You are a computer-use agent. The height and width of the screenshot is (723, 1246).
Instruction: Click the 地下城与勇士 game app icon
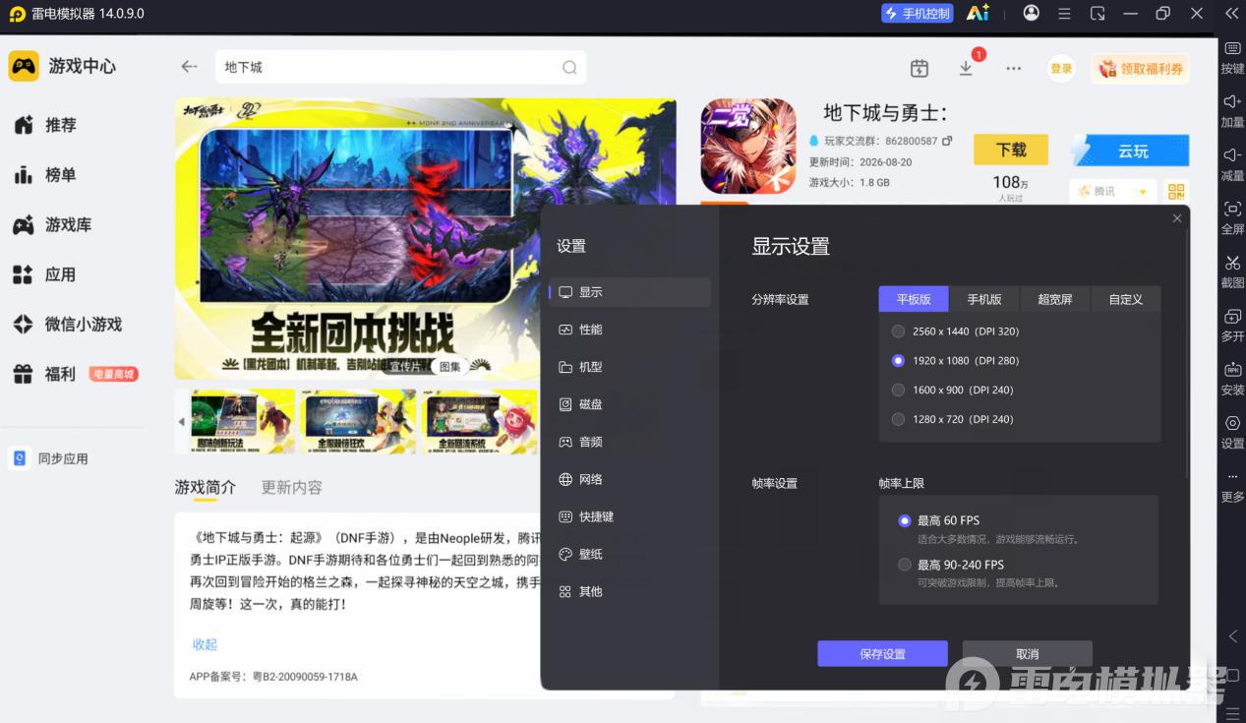click(x=747, y=146)
